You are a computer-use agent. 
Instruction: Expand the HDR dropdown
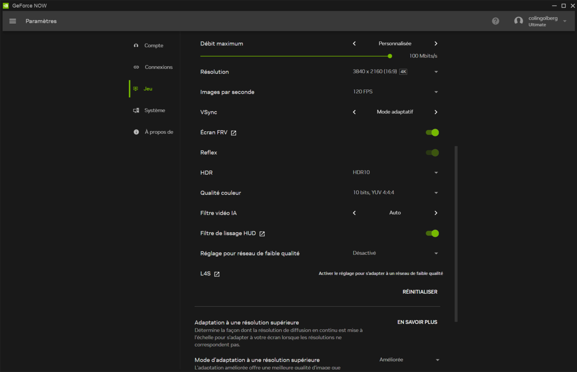(436, 173)
